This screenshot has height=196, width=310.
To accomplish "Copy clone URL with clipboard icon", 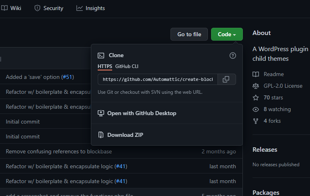I will (x=226, y=79).
